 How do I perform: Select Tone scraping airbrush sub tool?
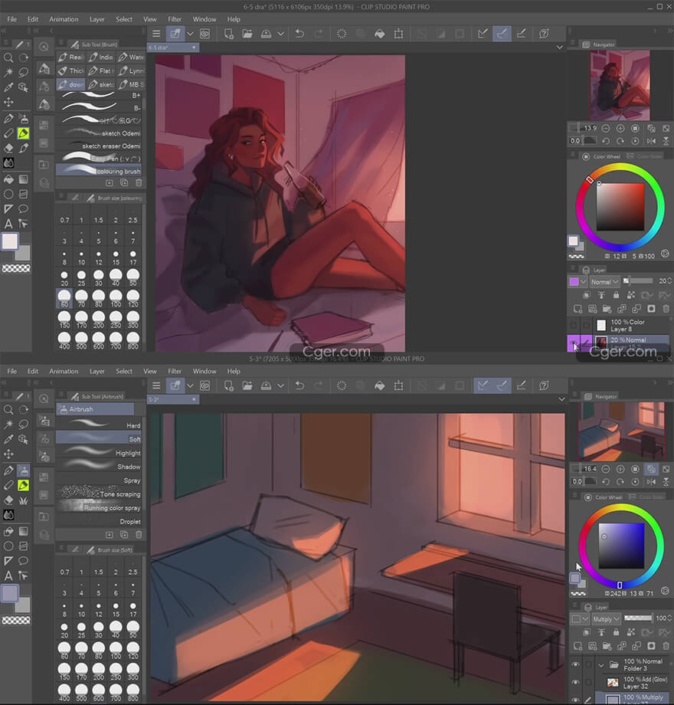[x=100, y=493]
